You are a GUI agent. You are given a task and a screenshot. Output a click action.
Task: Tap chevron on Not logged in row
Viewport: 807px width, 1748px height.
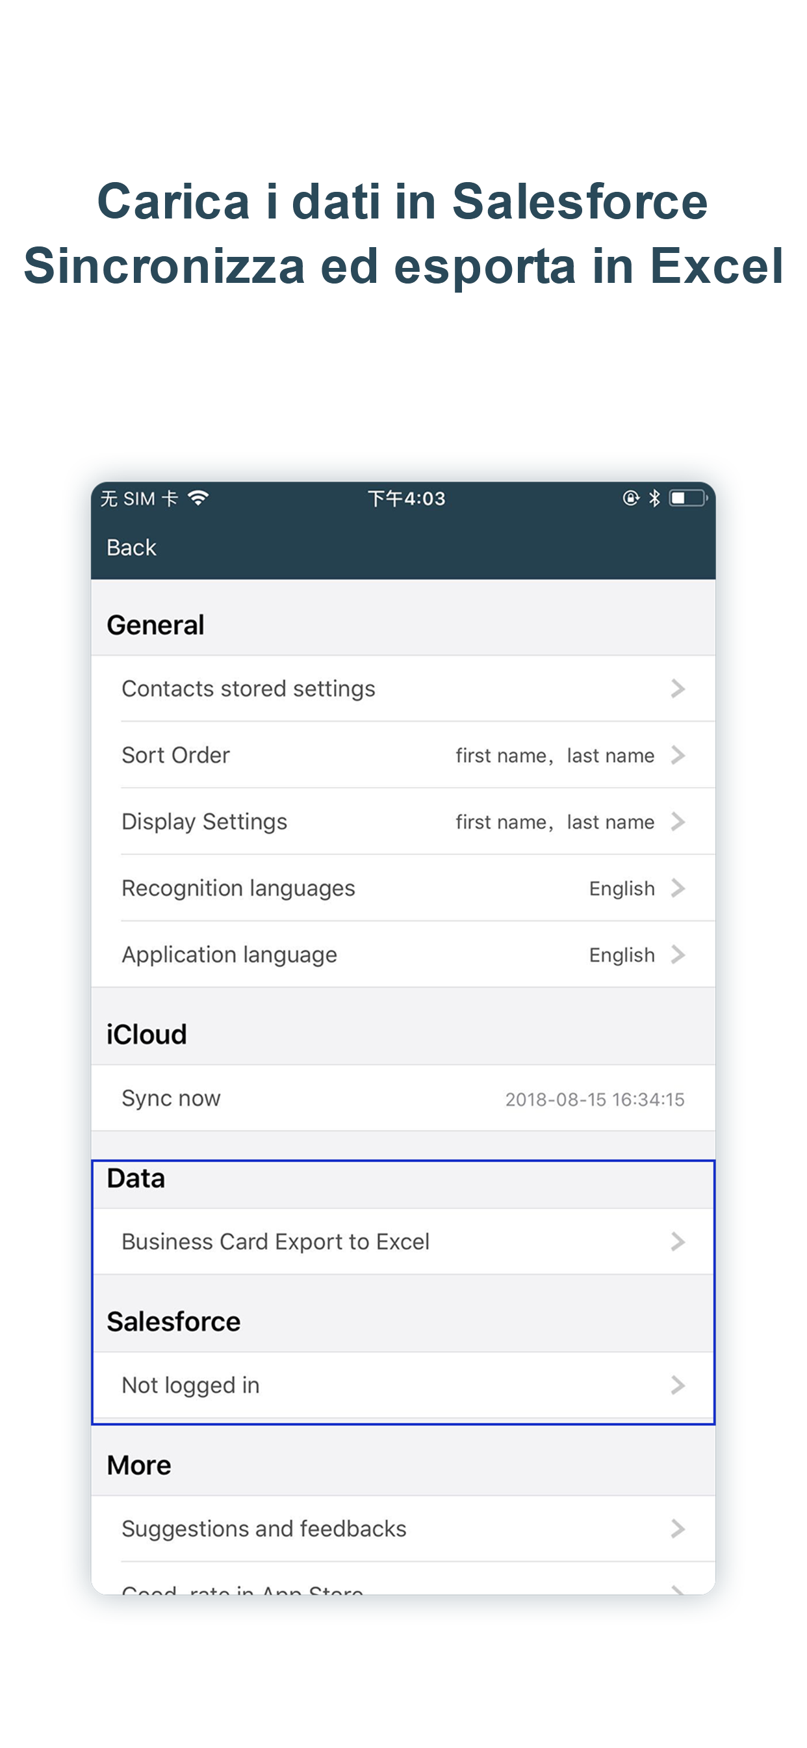click(678, 1385)
